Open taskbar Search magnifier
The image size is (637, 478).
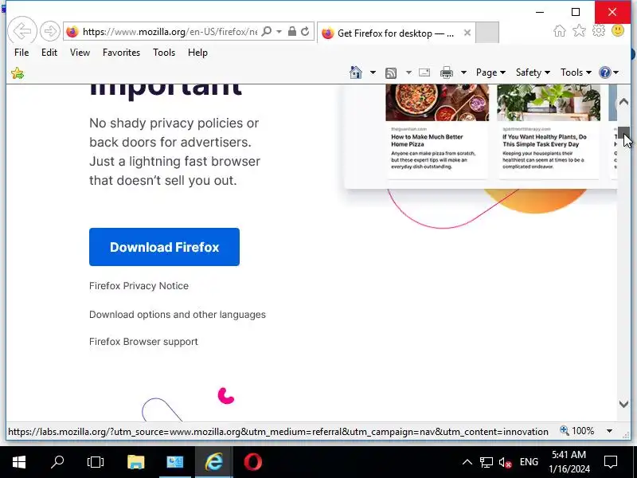tap(57, 462)
